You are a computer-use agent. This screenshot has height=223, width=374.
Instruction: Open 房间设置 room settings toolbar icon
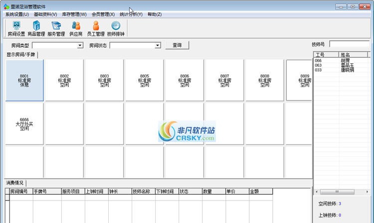click(x=16, y=28)
